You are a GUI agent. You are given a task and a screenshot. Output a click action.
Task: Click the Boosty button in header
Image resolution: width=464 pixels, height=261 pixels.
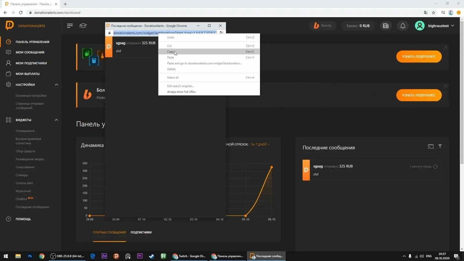pyautogui.click(x=322, y=26)
